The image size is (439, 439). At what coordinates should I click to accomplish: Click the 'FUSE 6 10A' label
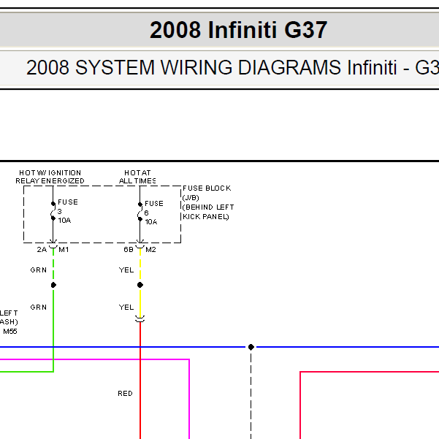point(154,213)
